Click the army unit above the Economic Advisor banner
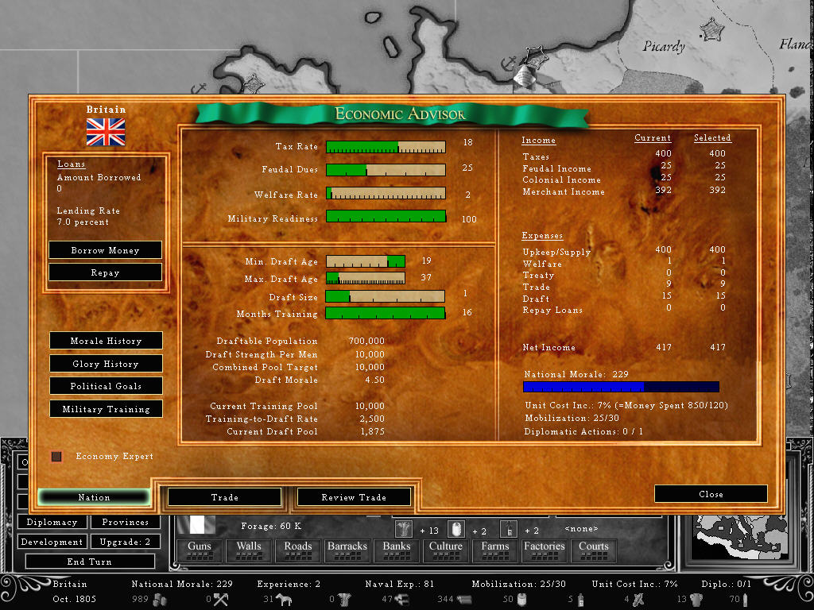 tap(525, 76)
